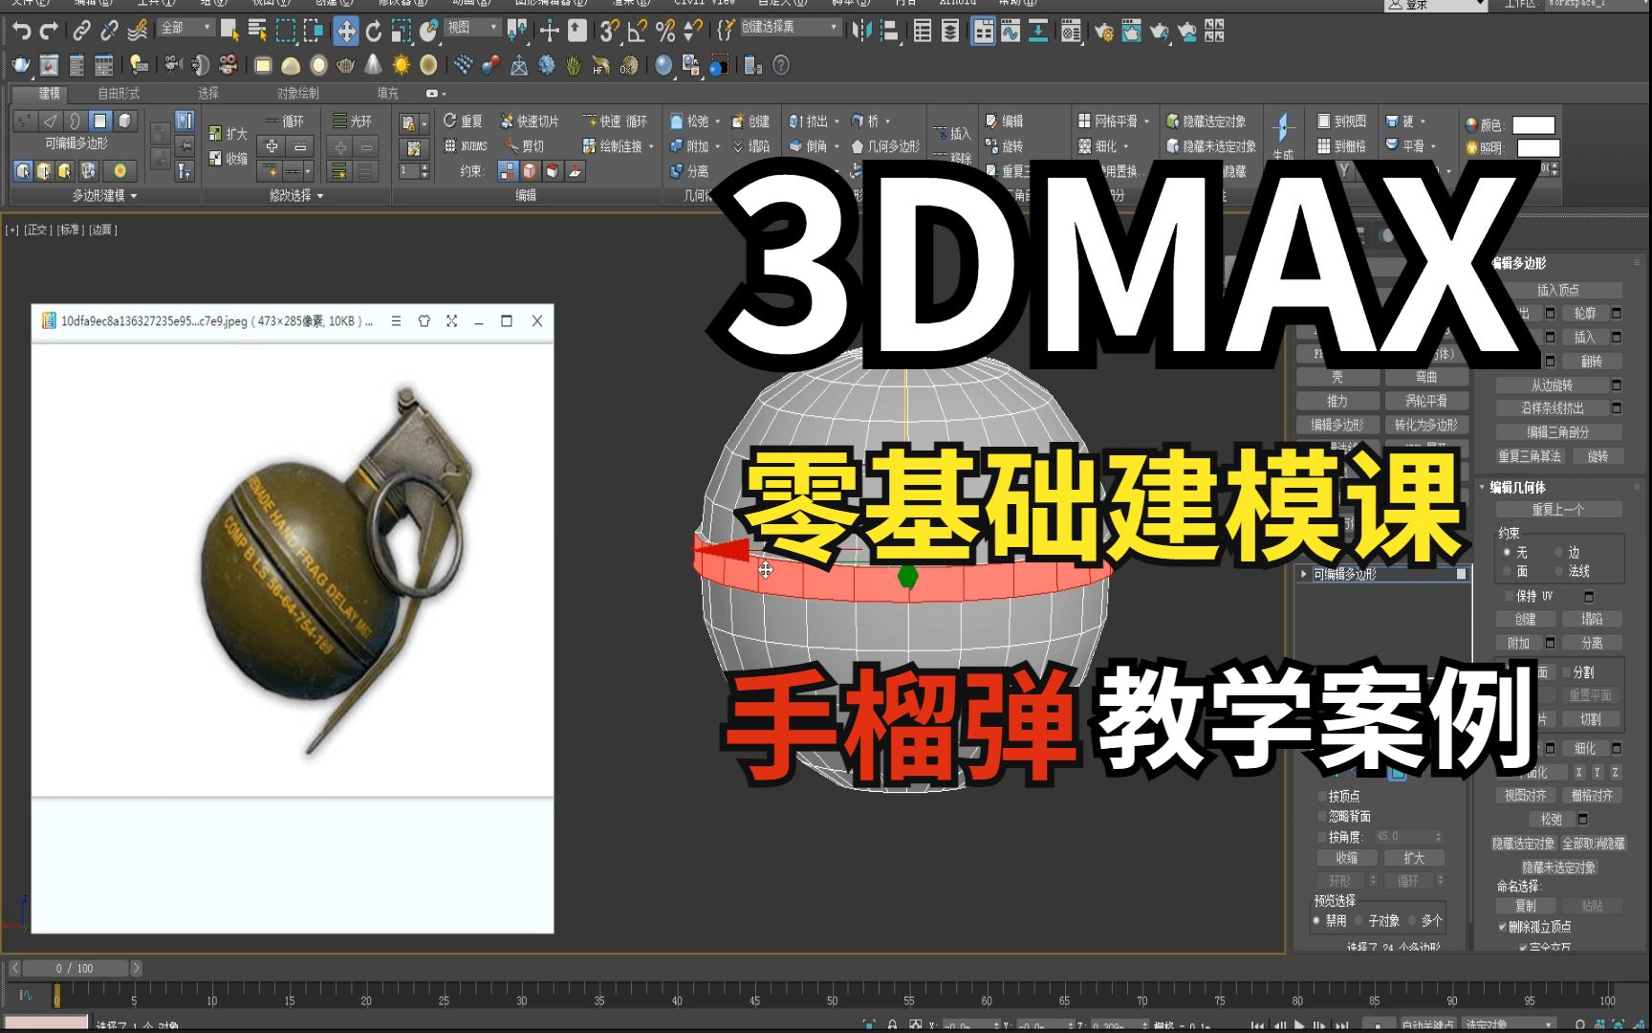The width and height of the screenshot is (1652, 1033).
Task: Click the 重复上一个 button
Action: [1557, 510]
